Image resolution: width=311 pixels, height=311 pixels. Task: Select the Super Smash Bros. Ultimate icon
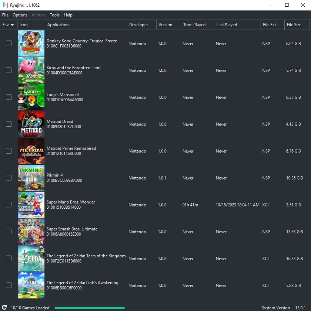point(31,232)
